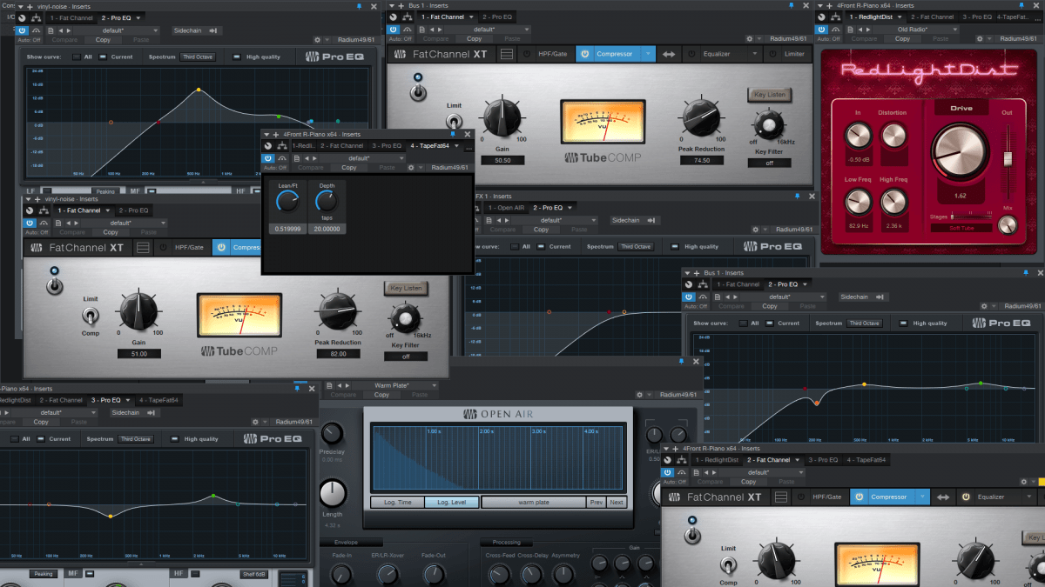Click swap order arrows in Bus 1 Fat Channel
The image size is (1045, 587).
pos(669,54)
